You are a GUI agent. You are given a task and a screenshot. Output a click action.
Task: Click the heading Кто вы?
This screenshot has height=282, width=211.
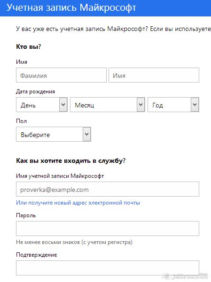click(29, 47)
